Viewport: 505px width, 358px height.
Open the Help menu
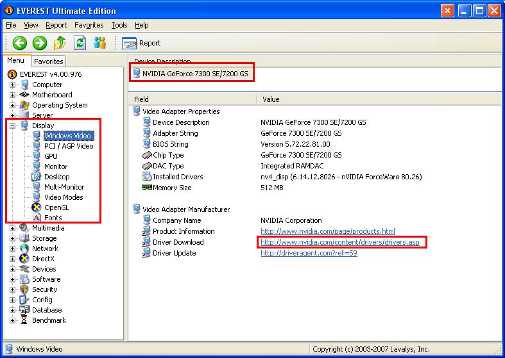coord(141,25)
